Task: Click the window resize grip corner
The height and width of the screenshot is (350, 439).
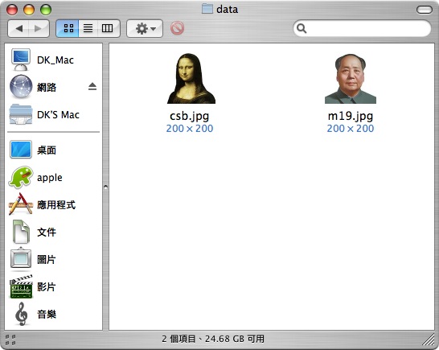Action: [429, 340]
